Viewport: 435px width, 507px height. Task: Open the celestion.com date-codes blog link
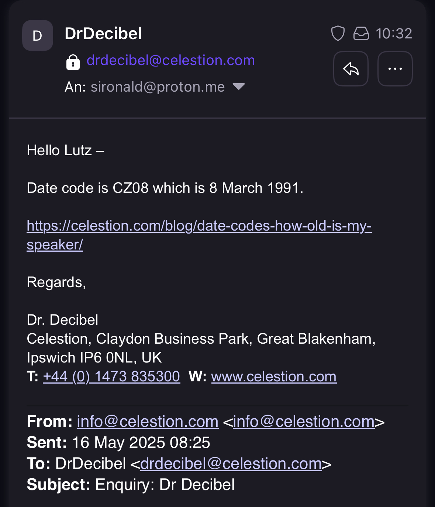(199, 235)
